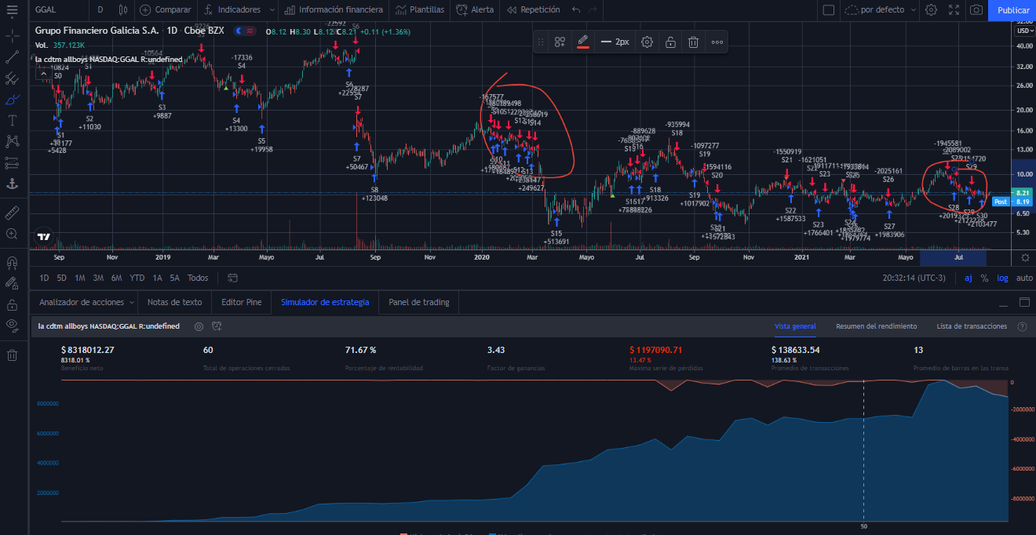The width and height of the screenshot is (1036, 535).
Task: Start bar Repetición replay mode
Action: [x=534, y=9]
